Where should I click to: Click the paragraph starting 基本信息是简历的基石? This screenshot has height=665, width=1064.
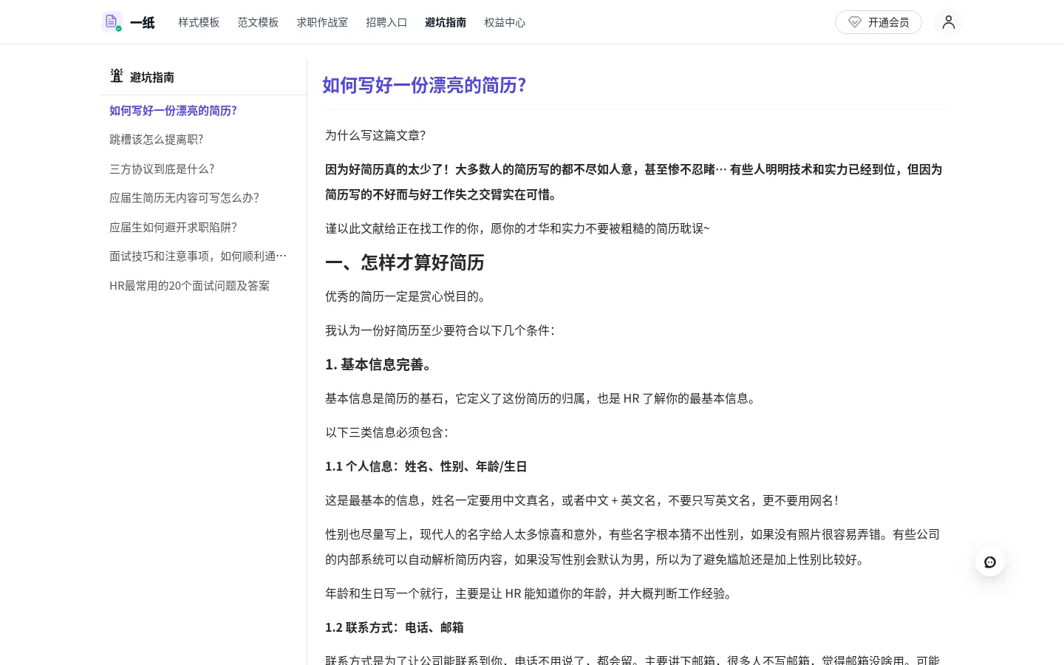click(542, 398)
